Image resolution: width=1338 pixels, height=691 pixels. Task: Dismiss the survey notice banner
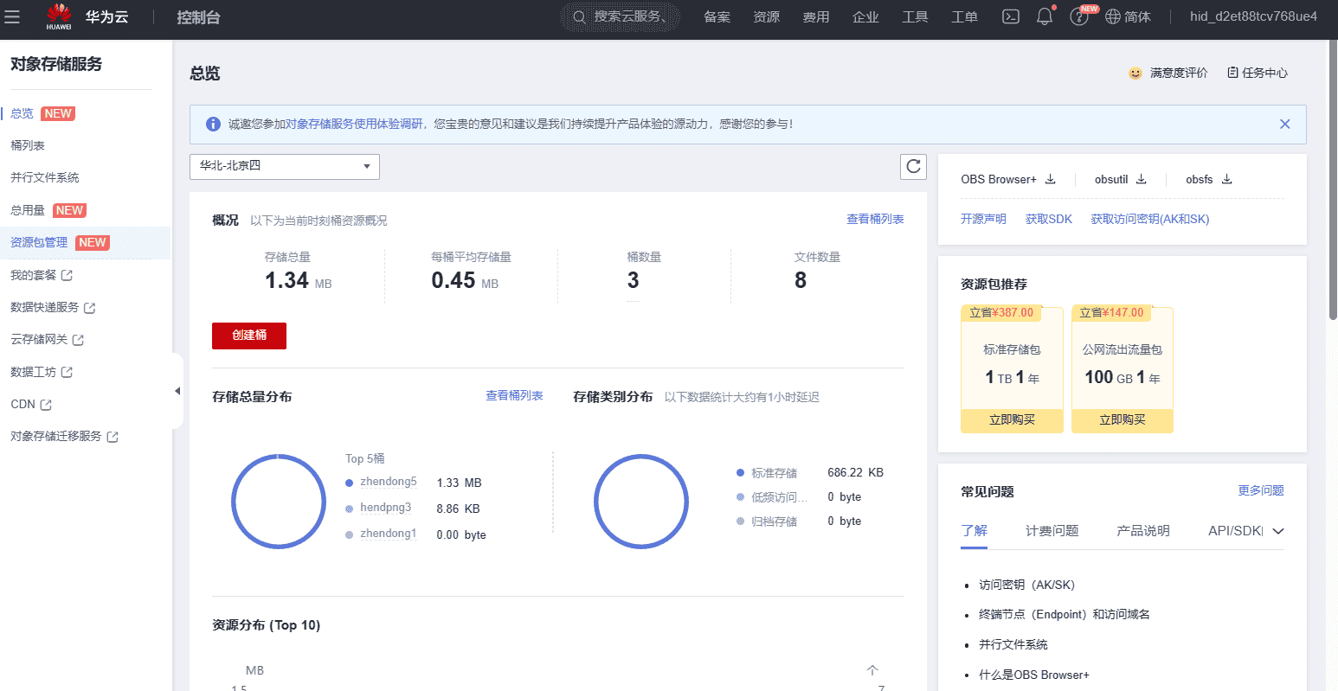tap(1284, 124)
